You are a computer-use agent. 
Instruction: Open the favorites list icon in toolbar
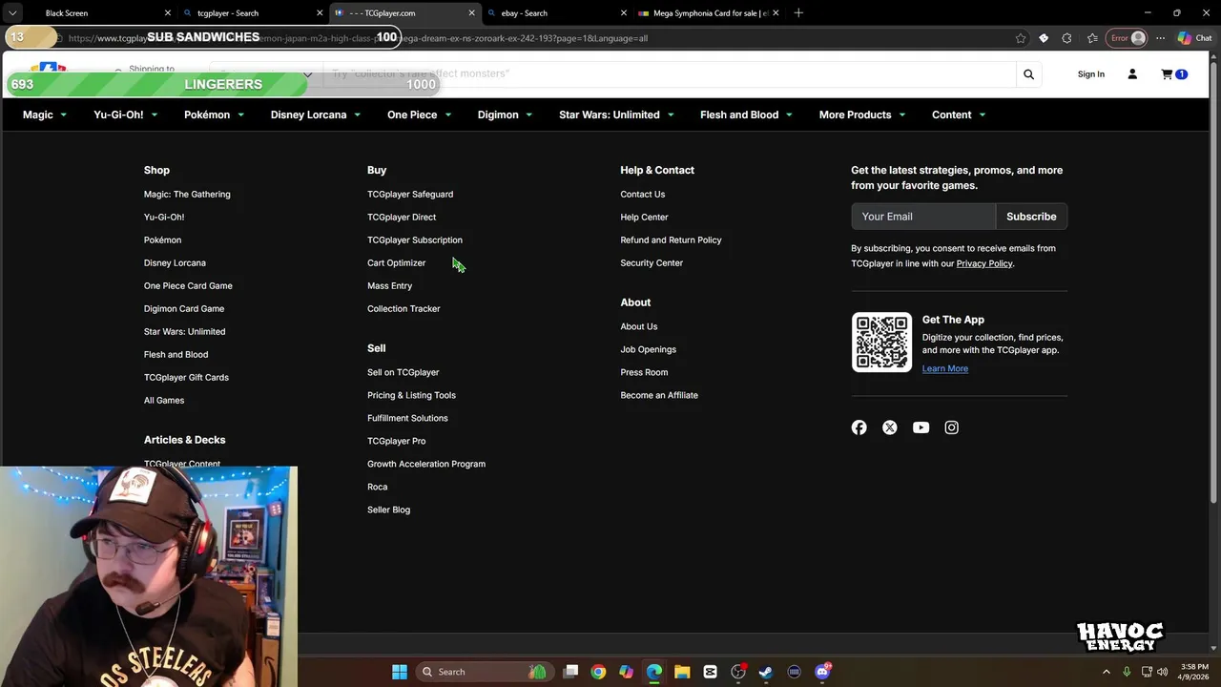[x=1092, y=38]
